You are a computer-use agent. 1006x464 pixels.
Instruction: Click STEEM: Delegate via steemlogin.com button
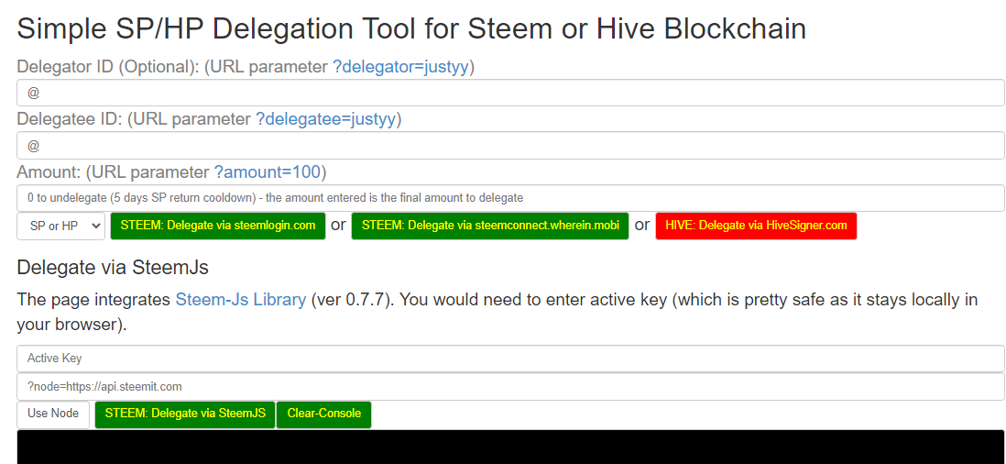click(218, 226)
